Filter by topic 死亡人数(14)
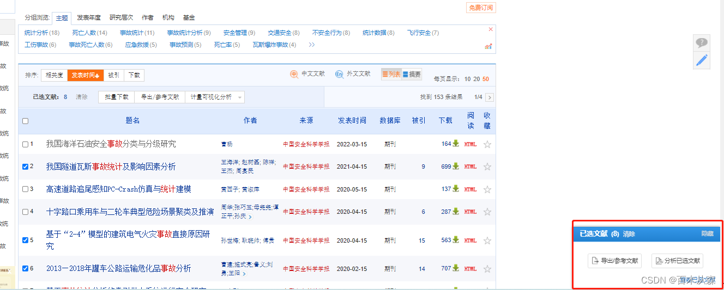The image size is (724, 290). [90, 33]
